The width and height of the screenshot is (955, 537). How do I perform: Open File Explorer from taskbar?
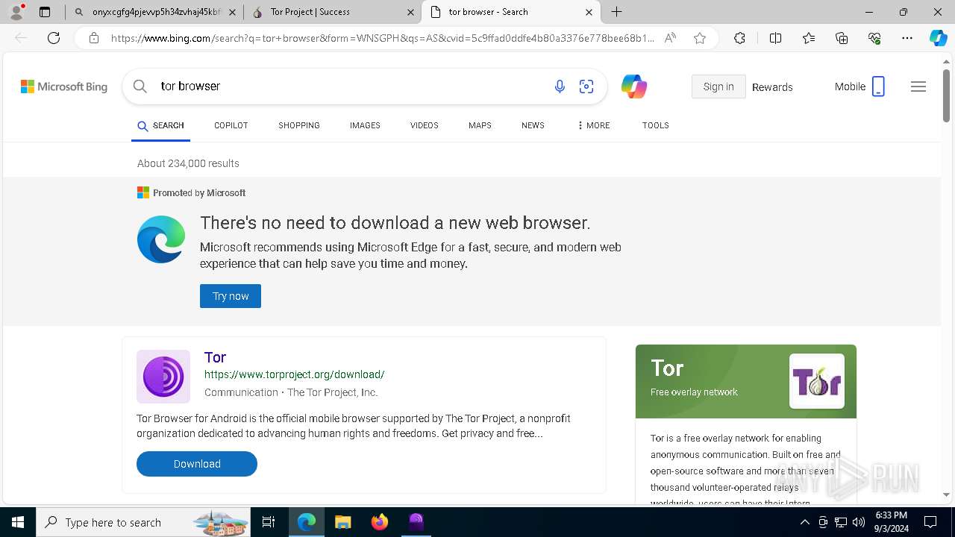(342, 522)
